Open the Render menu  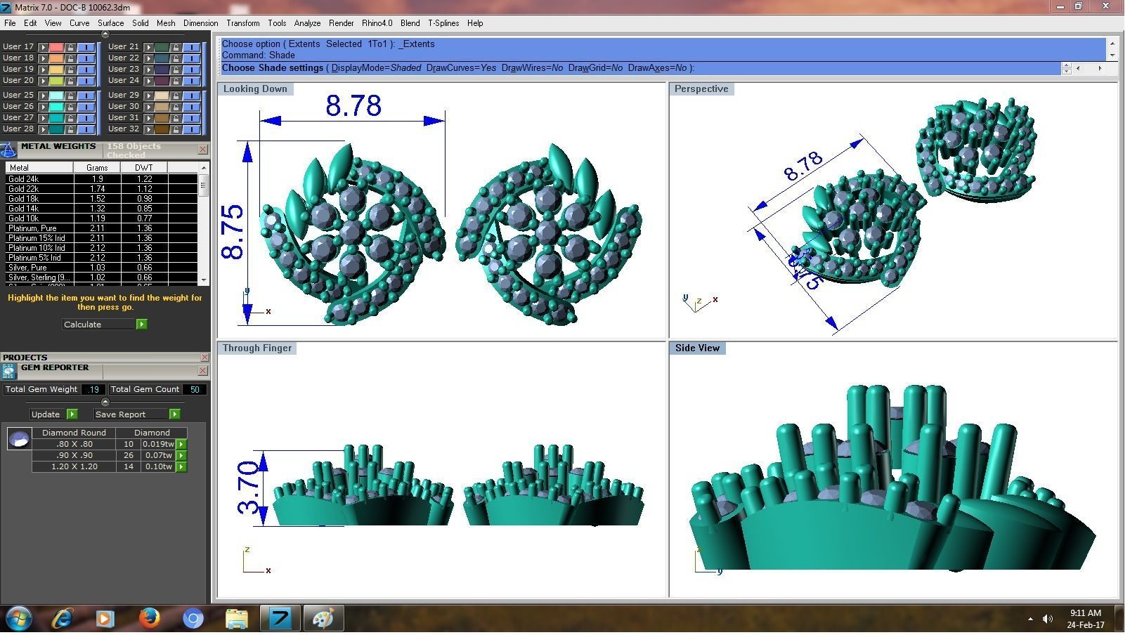343,23
